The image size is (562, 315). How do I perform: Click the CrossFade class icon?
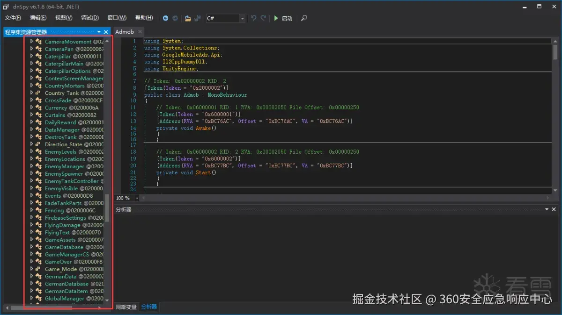point(39,100)
